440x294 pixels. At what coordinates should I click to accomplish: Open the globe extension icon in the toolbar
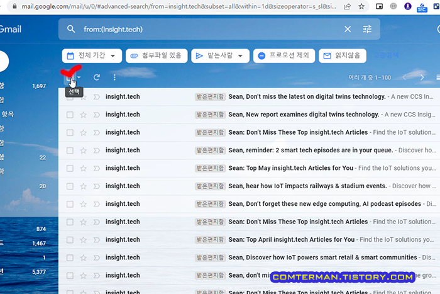pyautogui.click(x=393, y=6)
